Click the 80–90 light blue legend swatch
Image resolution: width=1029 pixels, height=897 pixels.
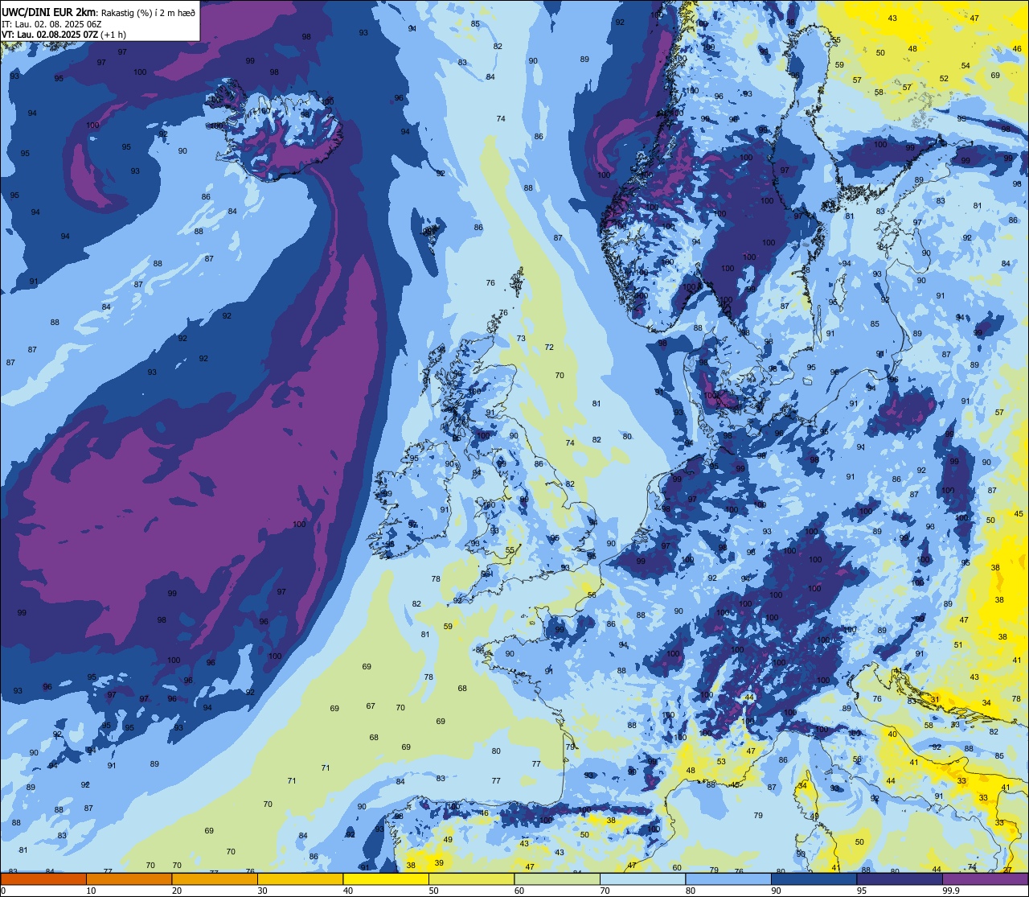pos(728,879)
